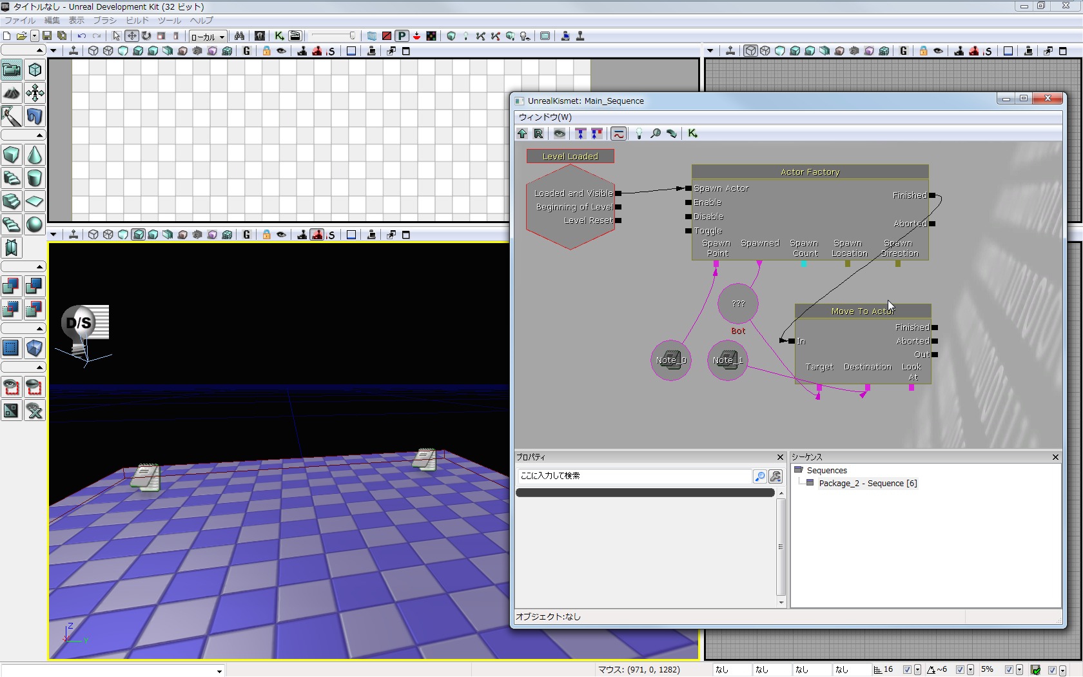Open the coordinate system ローカル dropdown
The image size is (1083, 677).
tap(208, 37)
